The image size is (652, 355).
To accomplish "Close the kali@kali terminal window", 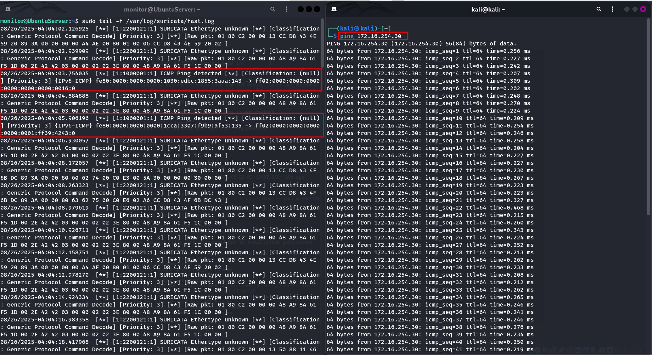I will [643, 9].
